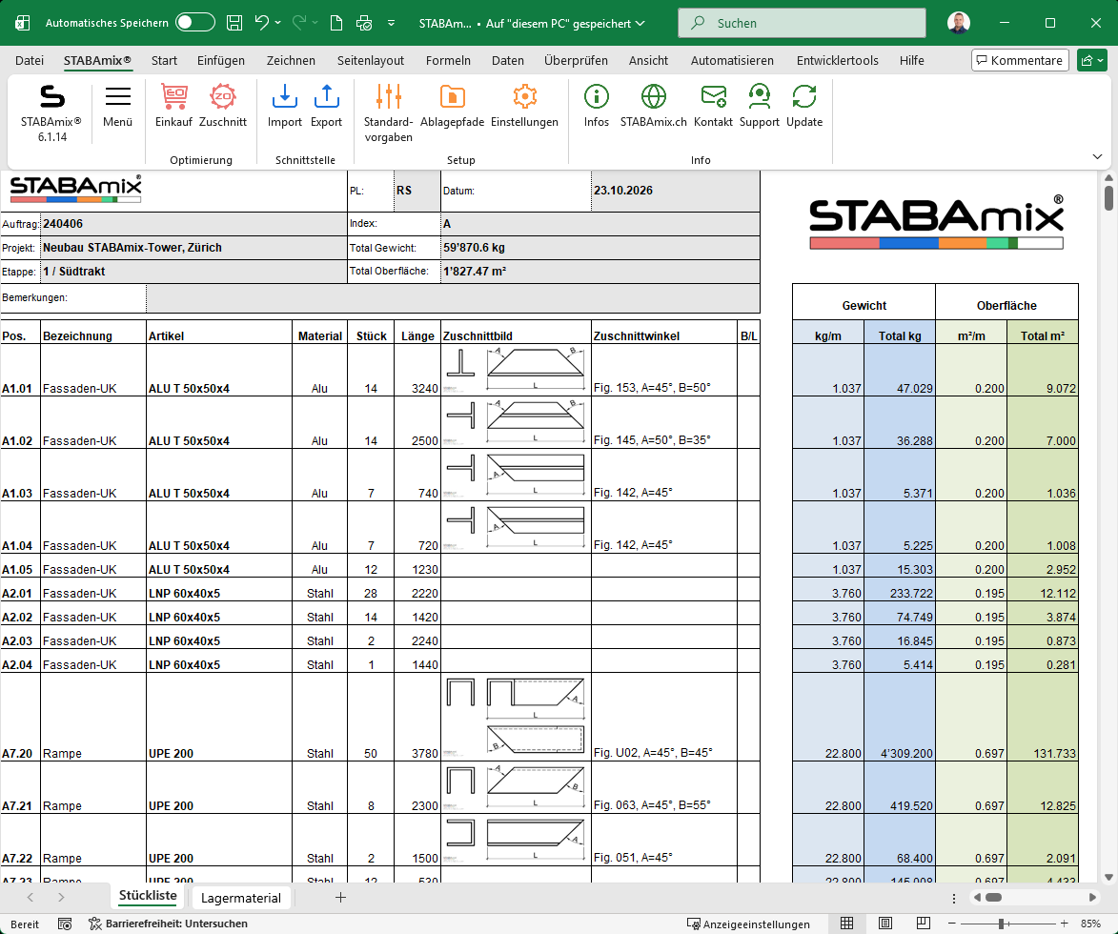Select cell 'Fig. 153, A=45°, B=50°'
The height and width of the screenshot is (934, 1118).
tap(663, 370)
